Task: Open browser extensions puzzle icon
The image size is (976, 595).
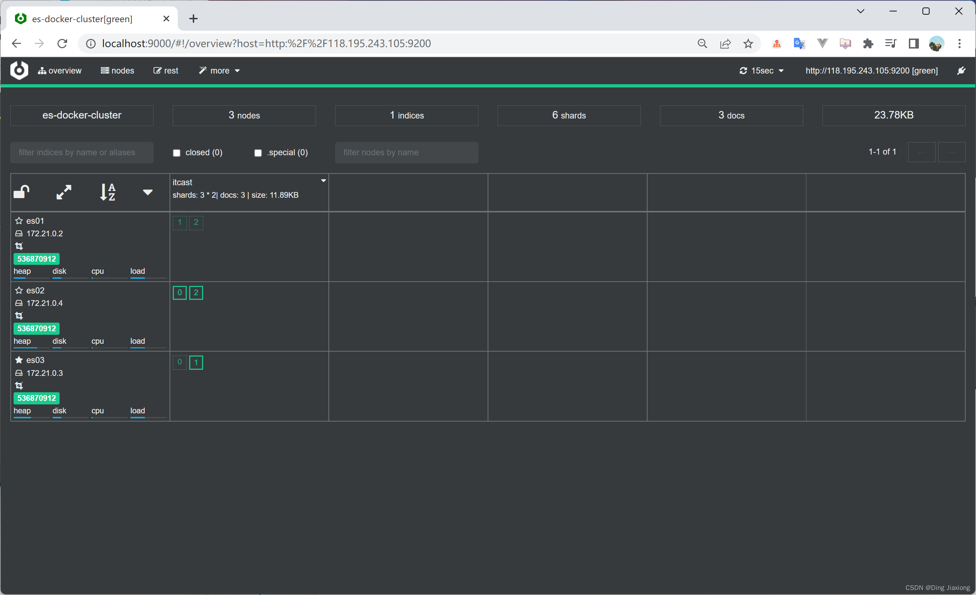Action: pos(868,44)
